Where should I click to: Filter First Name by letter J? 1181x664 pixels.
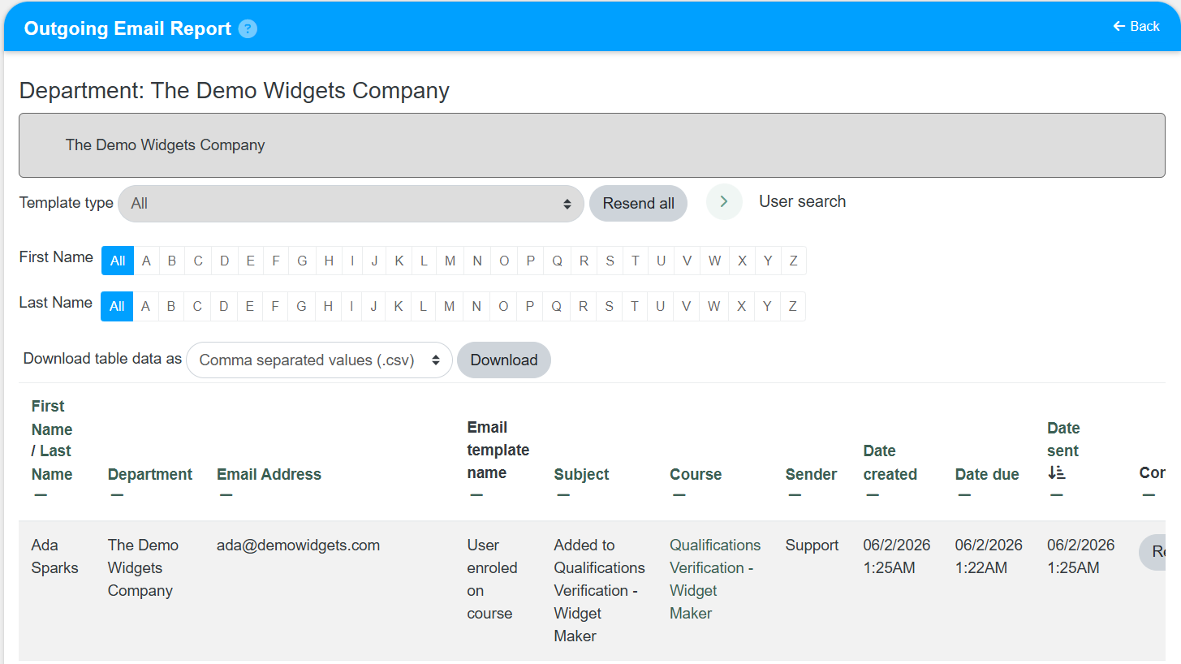(x=374, y=261)
